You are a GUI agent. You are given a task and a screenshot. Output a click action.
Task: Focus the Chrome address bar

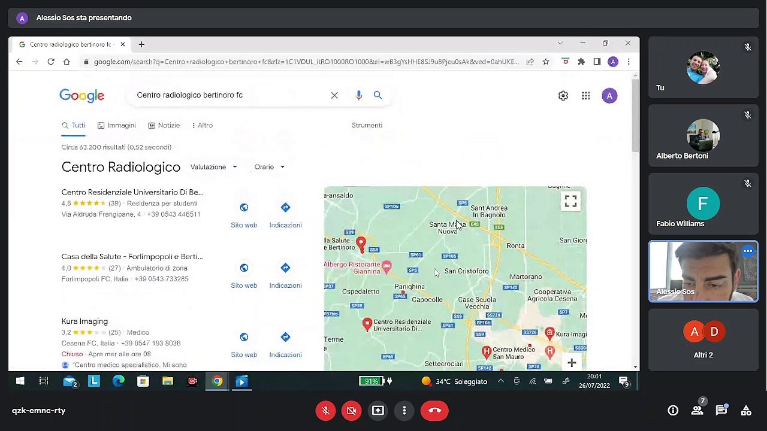(306, 62)
